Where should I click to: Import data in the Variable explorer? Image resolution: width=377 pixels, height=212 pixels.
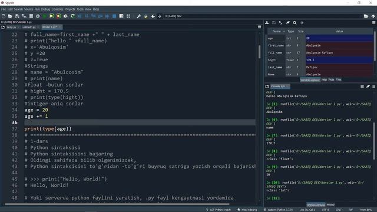(x=267, y=23)
